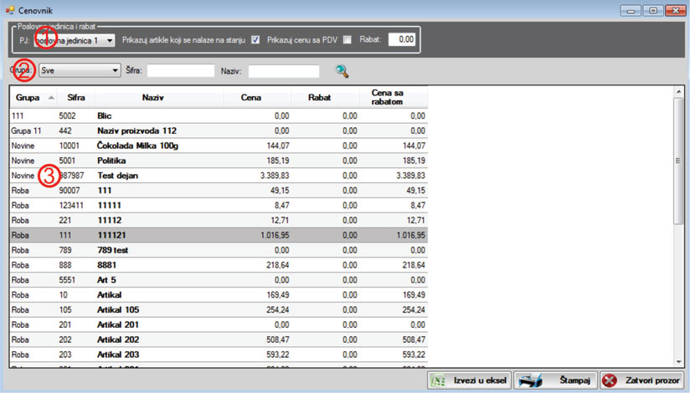Click the Rabat 0,00 input box

click(x=401, y=39)
